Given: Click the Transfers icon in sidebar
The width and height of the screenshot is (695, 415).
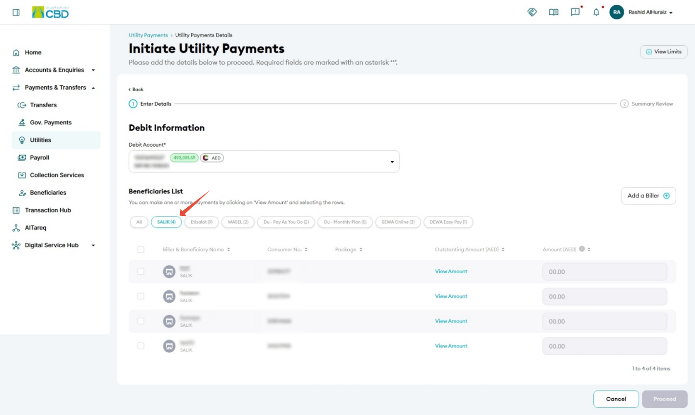Looking at the screenshot, I should pos(22,105).
